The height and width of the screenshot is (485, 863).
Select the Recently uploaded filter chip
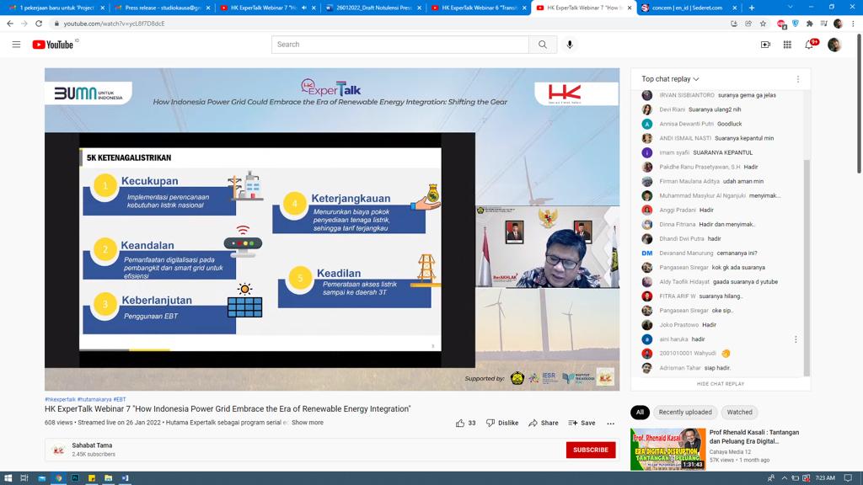[x=685, y=413]
